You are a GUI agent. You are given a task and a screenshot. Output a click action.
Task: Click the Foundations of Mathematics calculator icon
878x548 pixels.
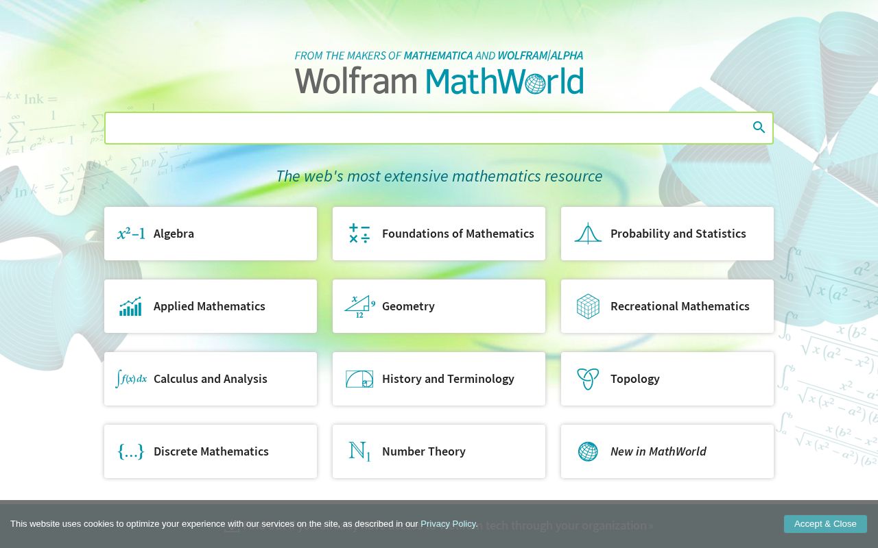click(x=359, y=233)
